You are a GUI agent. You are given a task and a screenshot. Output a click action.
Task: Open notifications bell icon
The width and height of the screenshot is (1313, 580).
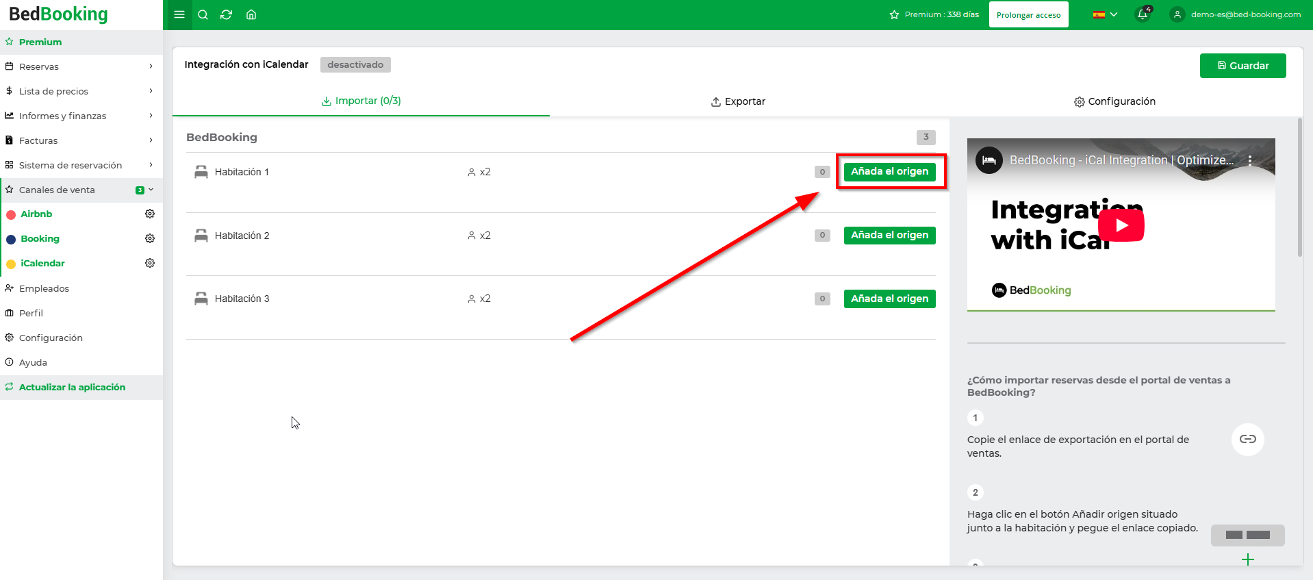[1143, 14]
